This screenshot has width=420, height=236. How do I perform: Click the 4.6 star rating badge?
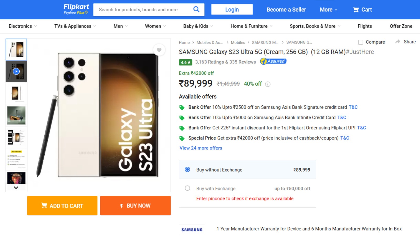click(x=186, y=62)
